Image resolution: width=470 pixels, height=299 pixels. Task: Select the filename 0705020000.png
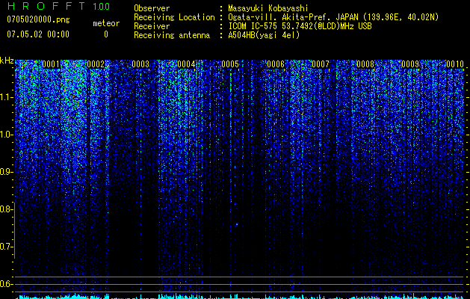click(38, 20)
